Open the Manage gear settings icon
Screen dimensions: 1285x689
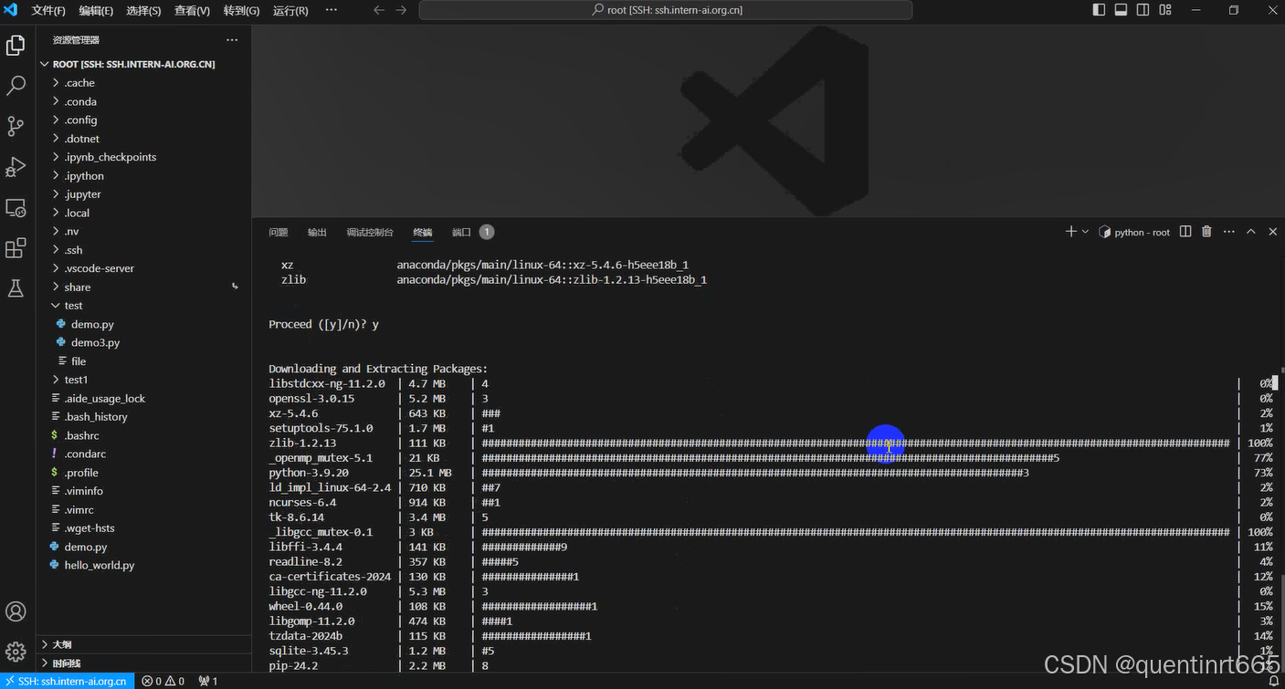16,652
